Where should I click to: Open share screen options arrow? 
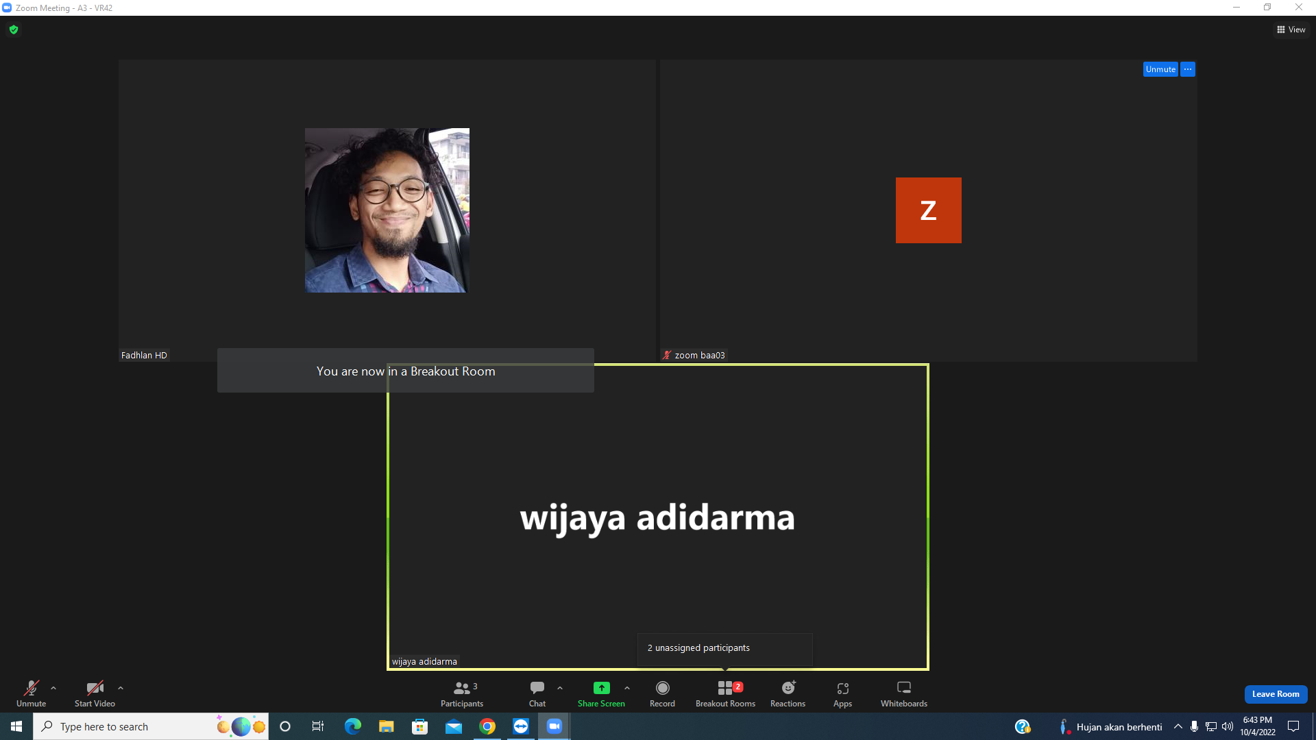tap(627, 688)
